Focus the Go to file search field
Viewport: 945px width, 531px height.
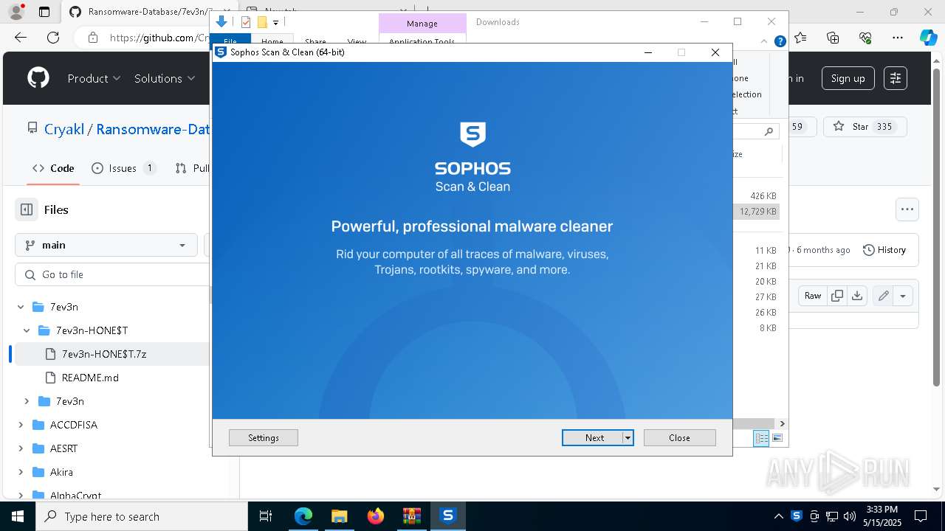[112, 274]
